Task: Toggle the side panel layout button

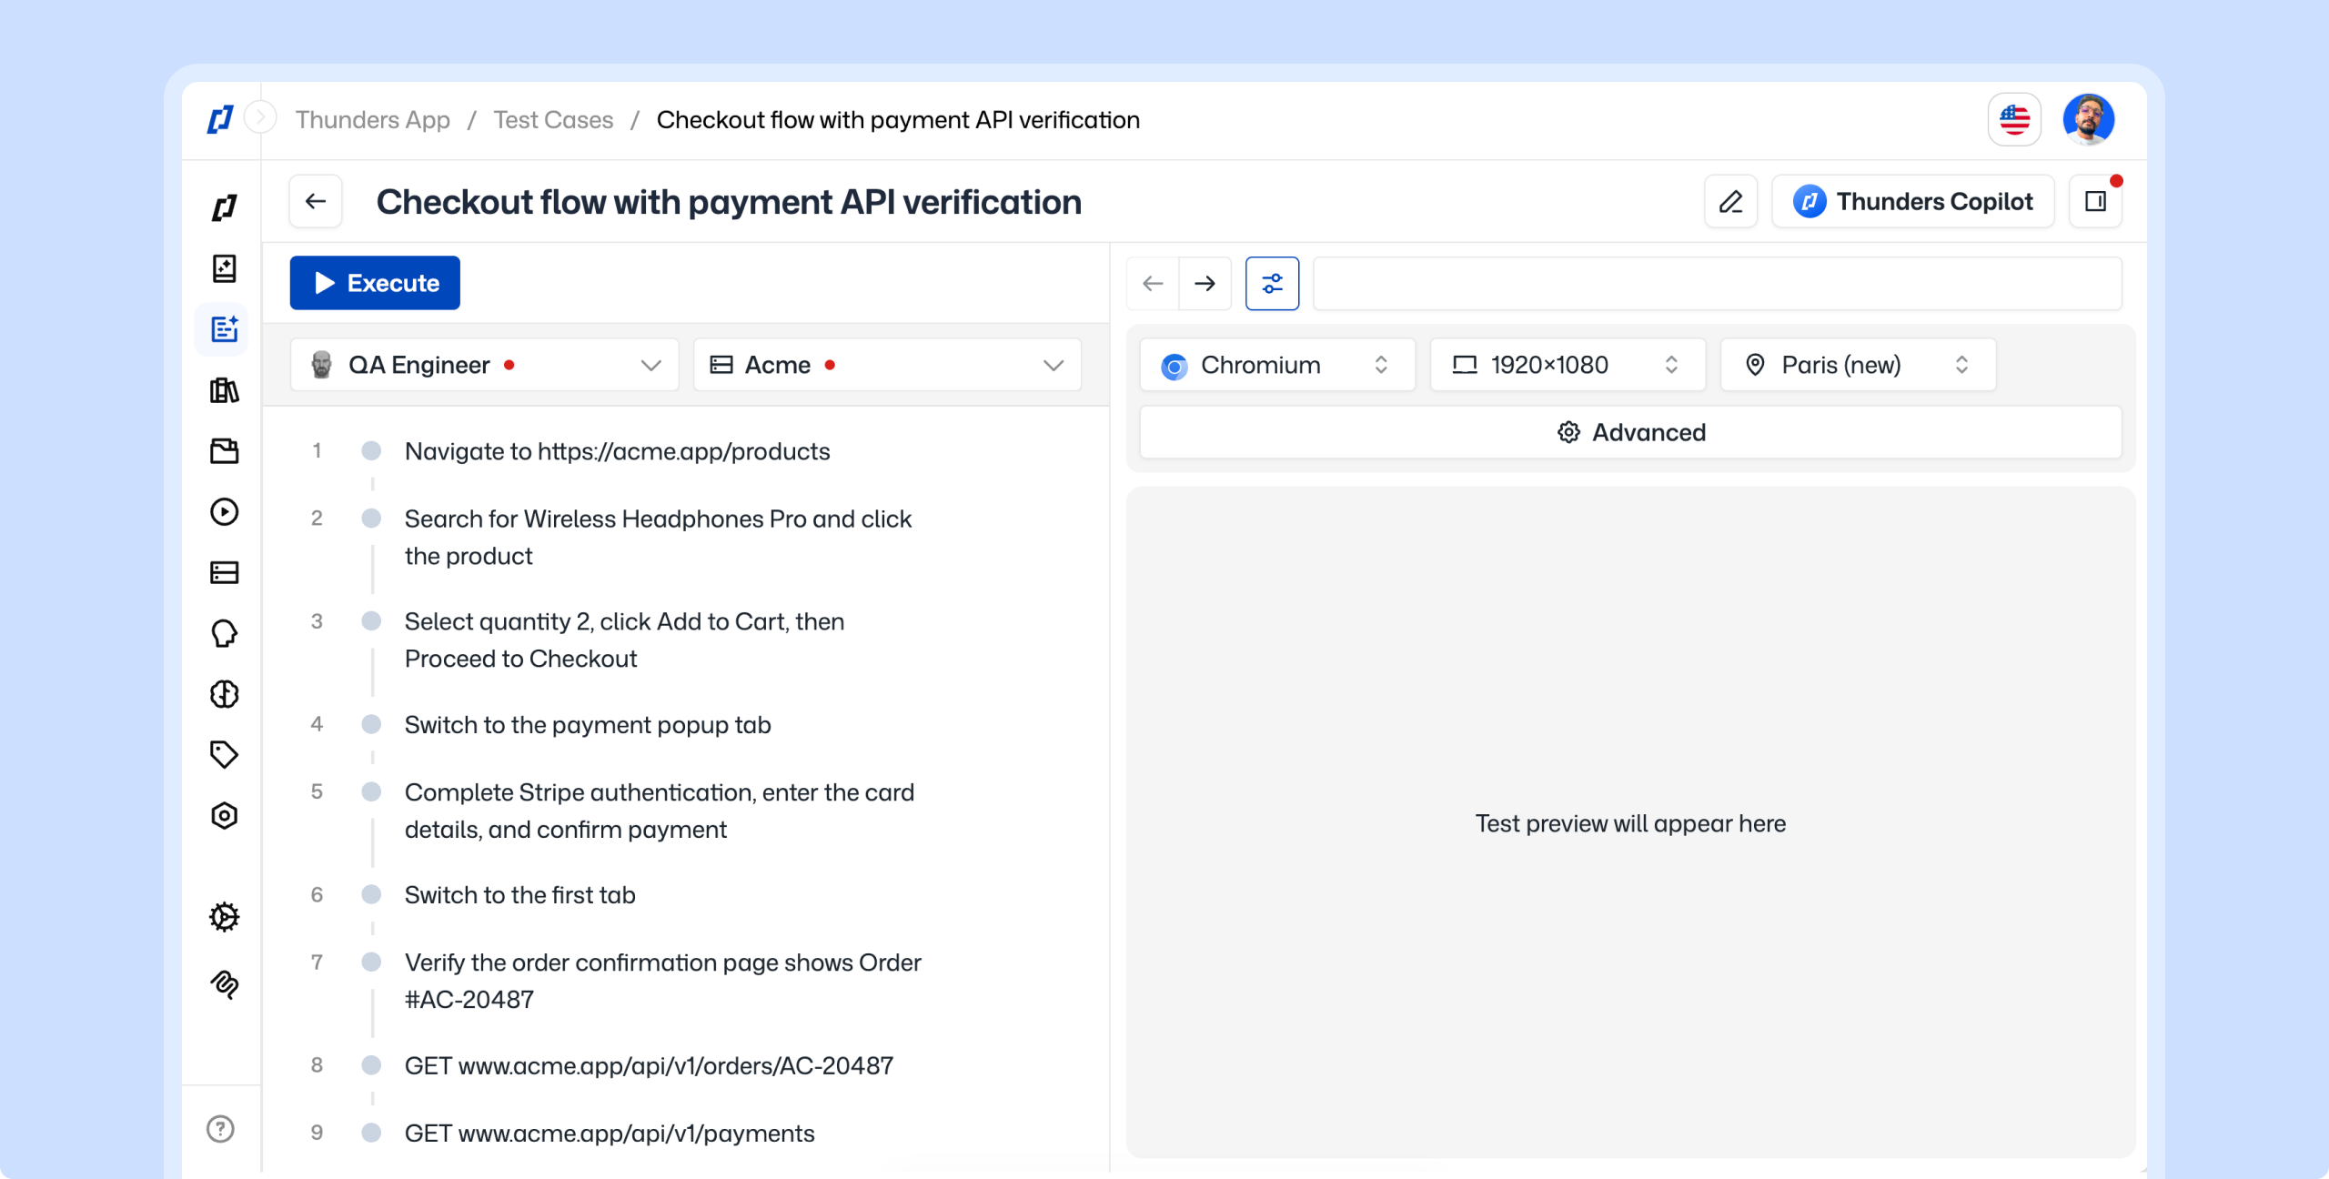Action: tap(2096, 201)
